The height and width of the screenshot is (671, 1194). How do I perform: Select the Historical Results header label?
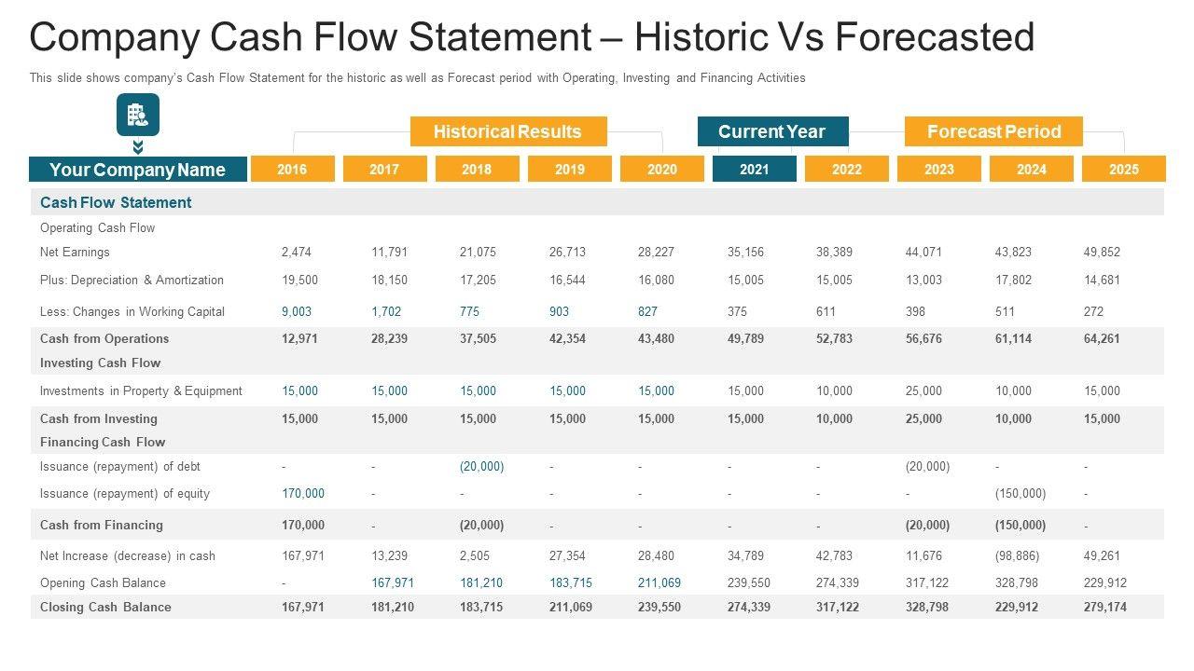[507, 131]
